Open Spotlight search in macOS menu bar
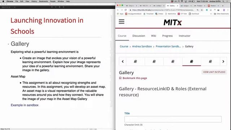The width and height of the screenshot is (231, 130). click(x=223, y=1)
